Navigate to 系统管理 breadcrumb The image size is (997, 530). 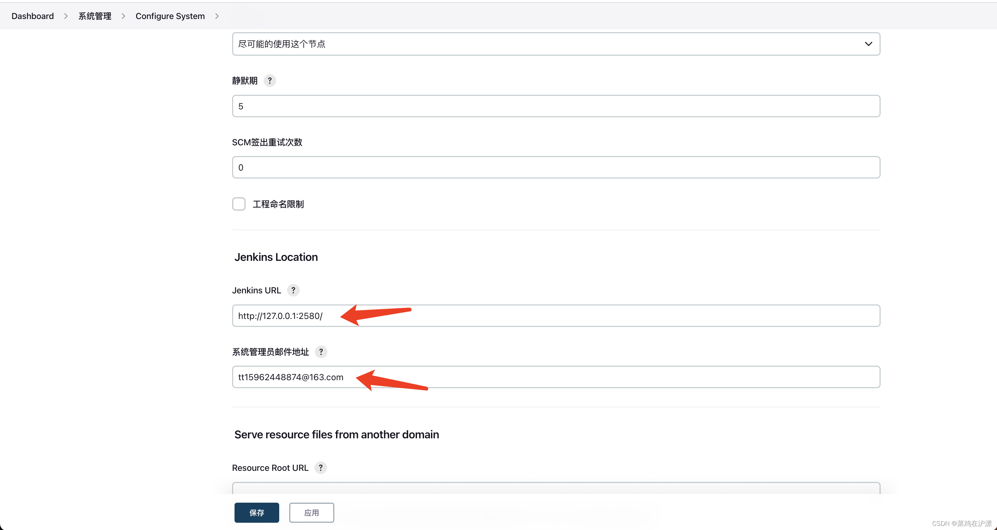tap(95, 16)
